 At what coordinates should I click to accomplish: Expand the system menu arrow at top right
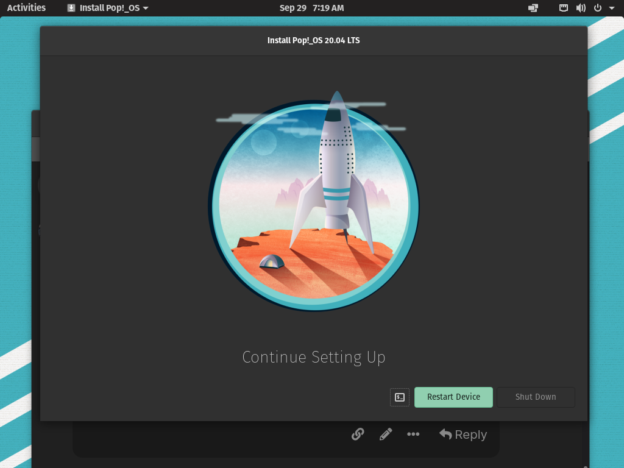(612, 9)
